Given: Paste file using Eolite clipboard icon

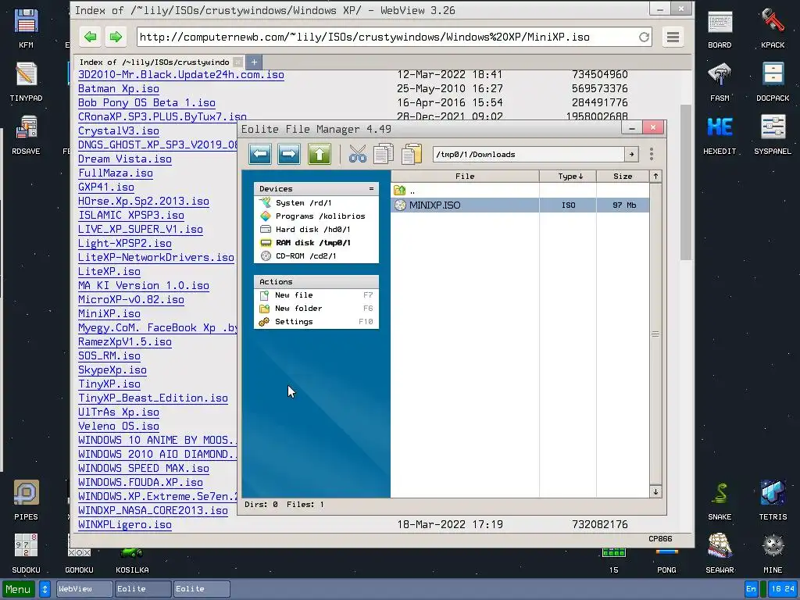Looking at the screenshot, I should [412, 154].
